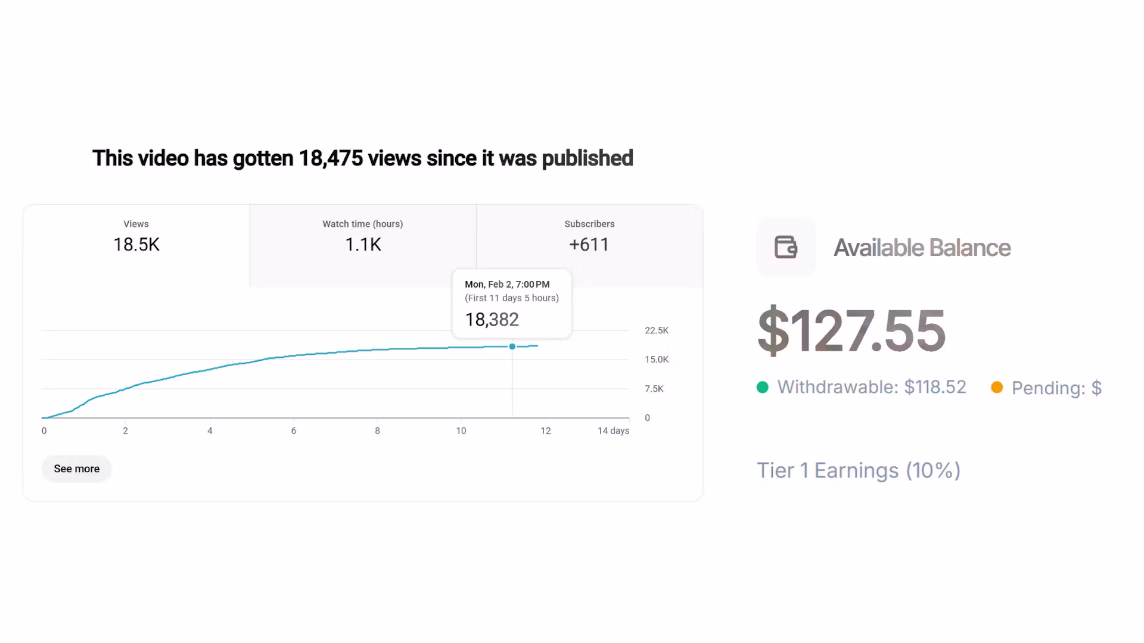This screenshot has height=643, width=1144.
Task: Click the headline about 18,475 views
Action: tap(363, 158)
